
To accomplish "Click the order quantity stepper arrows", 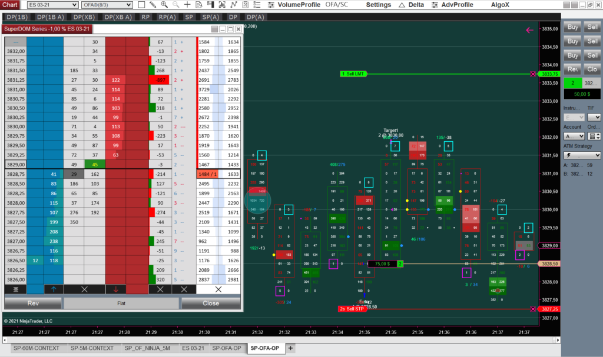I will coord(598,136).
